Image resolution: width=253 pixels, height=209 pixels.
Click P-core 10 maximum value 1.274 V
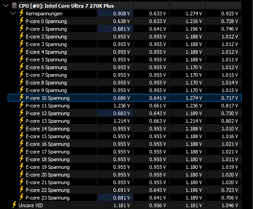tap(194, 98)
